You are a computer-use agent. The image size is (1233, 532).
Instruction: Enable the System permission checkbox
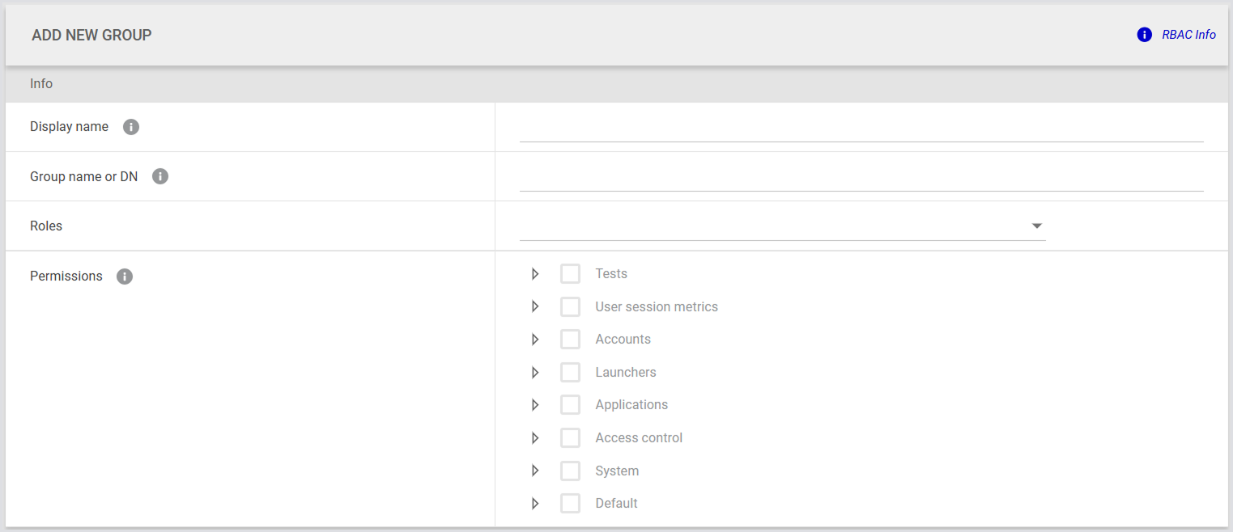click(570, 471)
